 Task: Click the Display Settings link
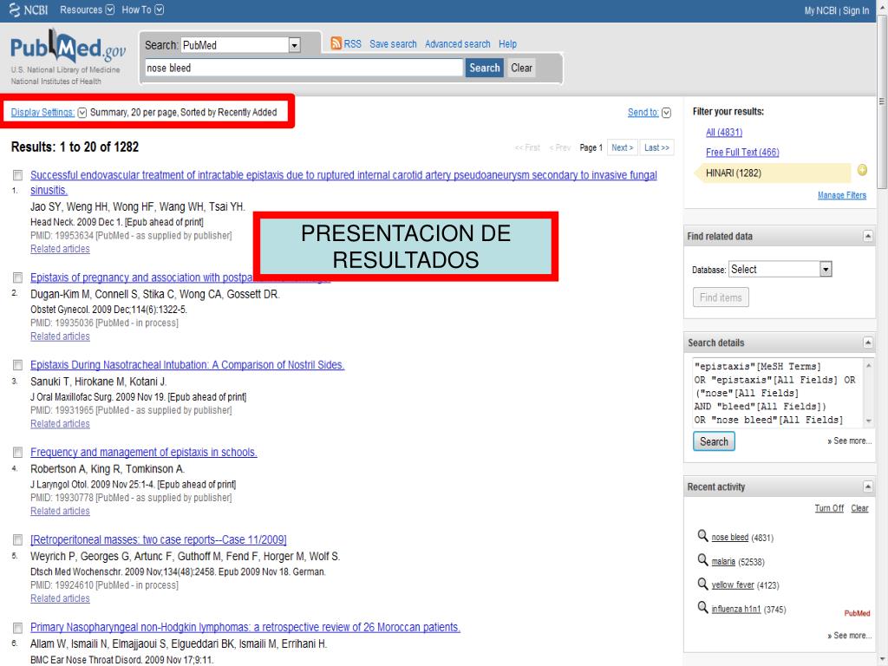tap(42, 112)
